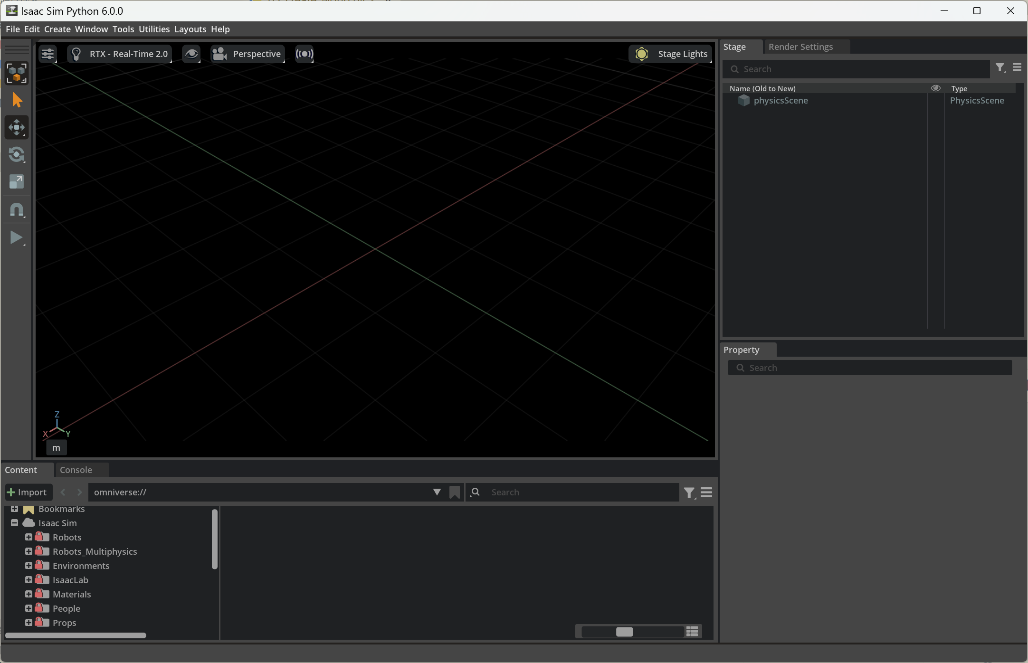
Task: Open viewport settings sliders icon
Action: click(48, 54)
